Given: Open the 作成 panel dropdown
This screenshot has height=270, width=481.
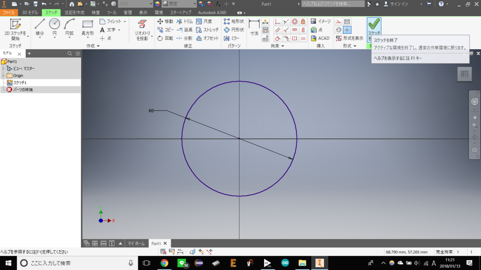Looking at the screenshot, I should pyautogui.click(x=93, y=46).
